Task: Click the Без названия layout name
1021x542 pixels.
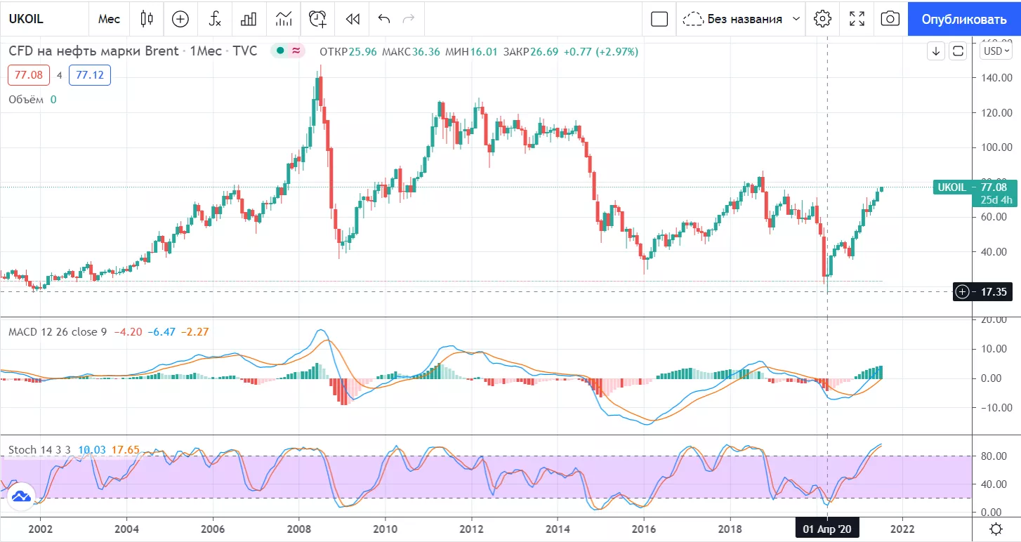Action: [x=744, y=19]
